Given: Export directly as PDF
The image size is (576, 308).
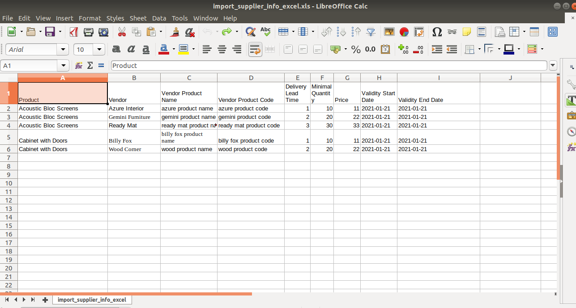Looking at the screenshot, I should coord(74,32).
